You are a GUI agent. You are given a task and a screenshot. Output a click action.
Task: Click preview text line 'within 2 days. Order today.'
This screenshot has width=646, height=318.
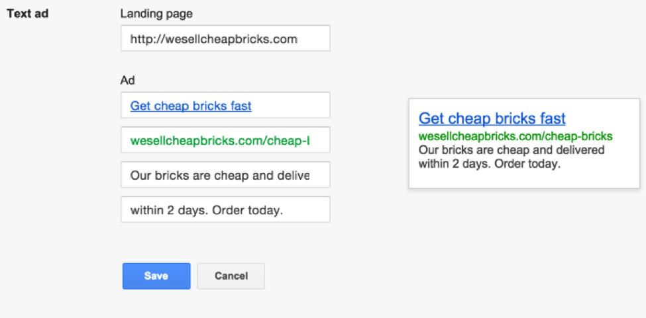(490, 165)
